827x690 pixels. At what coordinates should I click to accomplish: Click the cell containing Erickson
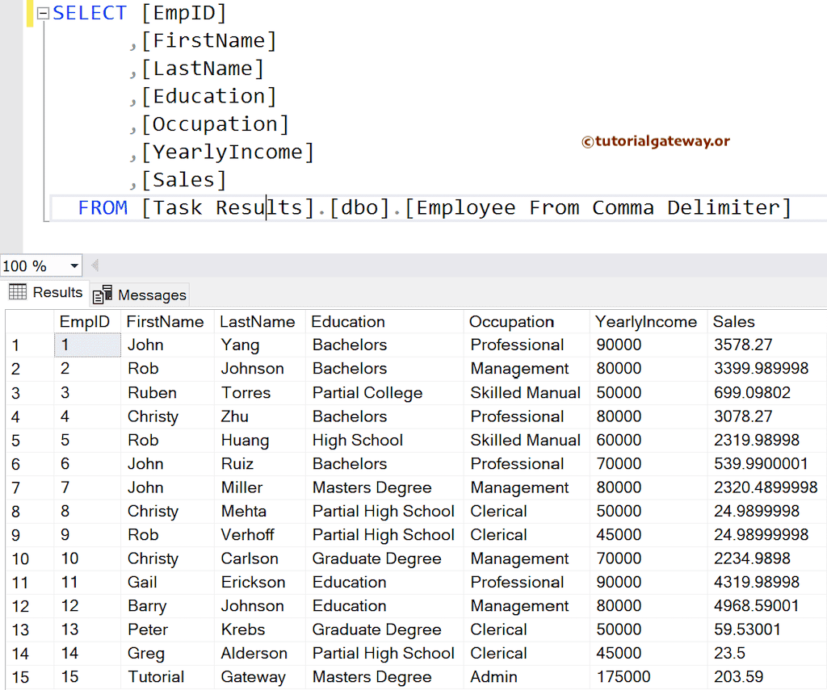click(x=259, y=583)
